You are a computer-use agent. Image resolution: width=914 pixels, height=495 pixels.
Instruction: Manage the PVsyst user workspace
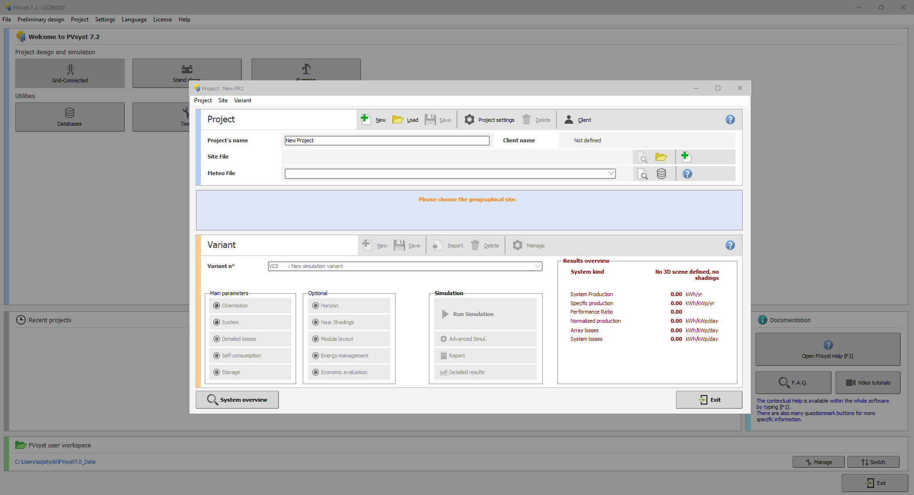(819, 462)
